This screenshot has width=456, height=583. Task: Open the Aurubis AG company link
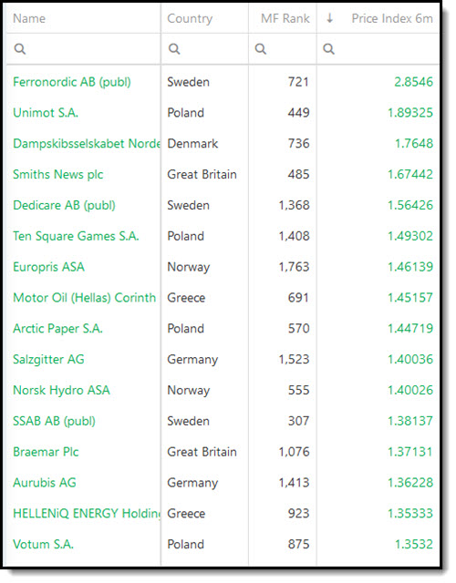pyautogui.click(x=45, y=483)
